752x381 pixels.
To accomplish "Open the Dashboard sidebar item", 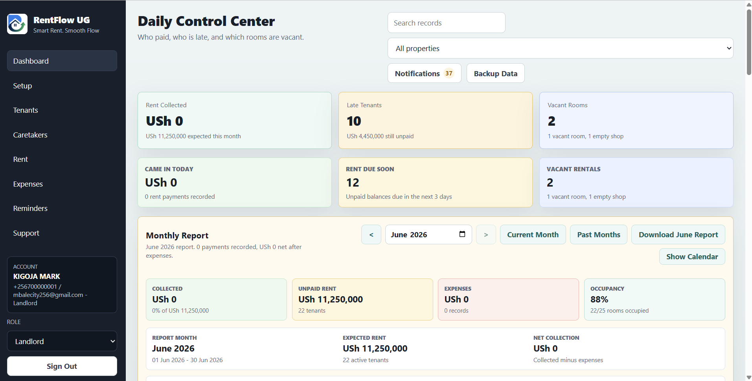I will tap(62, 61).
